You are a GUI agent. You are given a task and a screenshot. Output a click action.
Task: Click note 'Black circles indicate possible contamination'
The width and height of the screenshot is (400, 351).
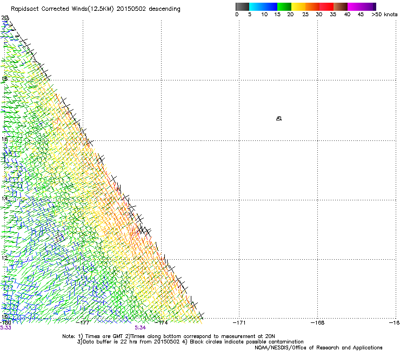pos(246,342)
